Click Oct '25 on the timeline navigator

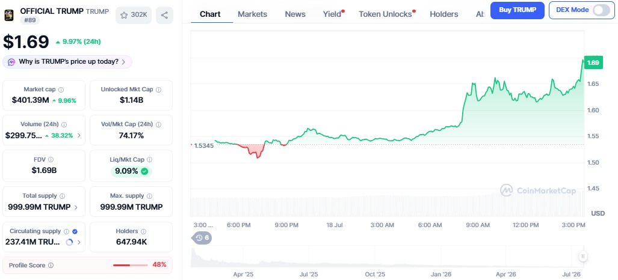coord(375,274)
